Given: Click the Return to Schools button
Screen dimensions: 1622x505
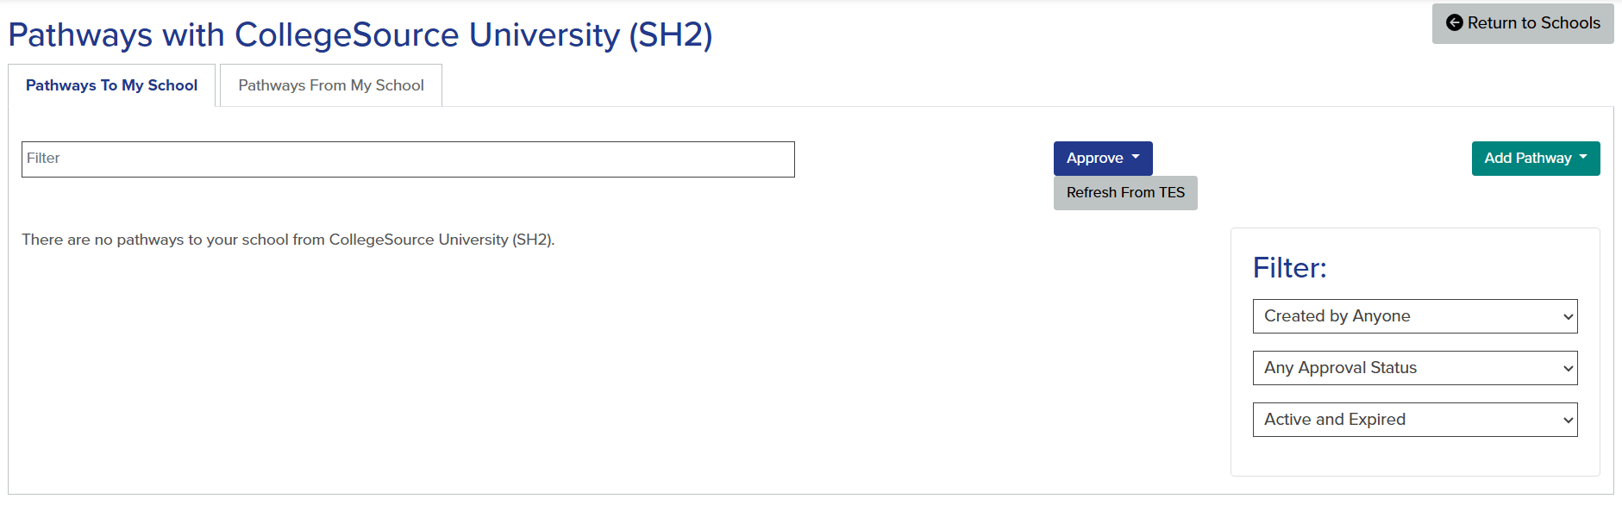Looking at the screenshot, I should pyautogui.click(x=1523, y=23).
